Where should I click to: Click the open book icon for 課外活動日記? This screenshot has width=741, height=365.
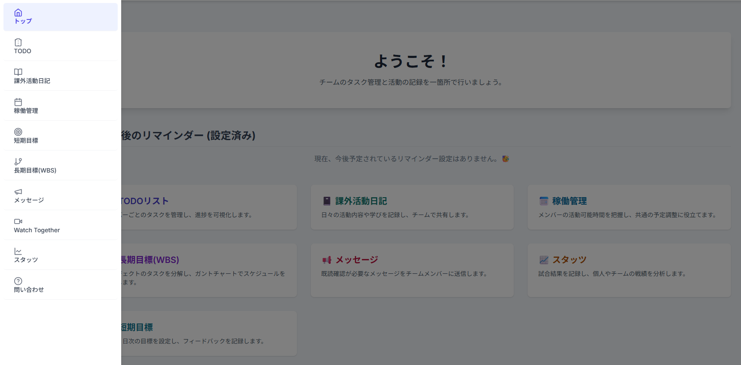coord(18,72)
